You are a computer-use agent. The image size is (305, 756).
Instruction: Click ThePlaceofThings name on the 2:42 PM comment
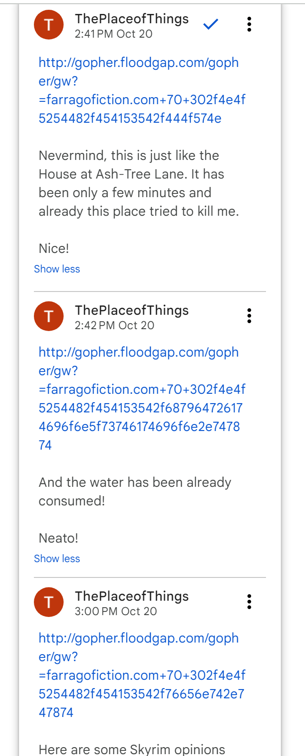coord(132,310)
